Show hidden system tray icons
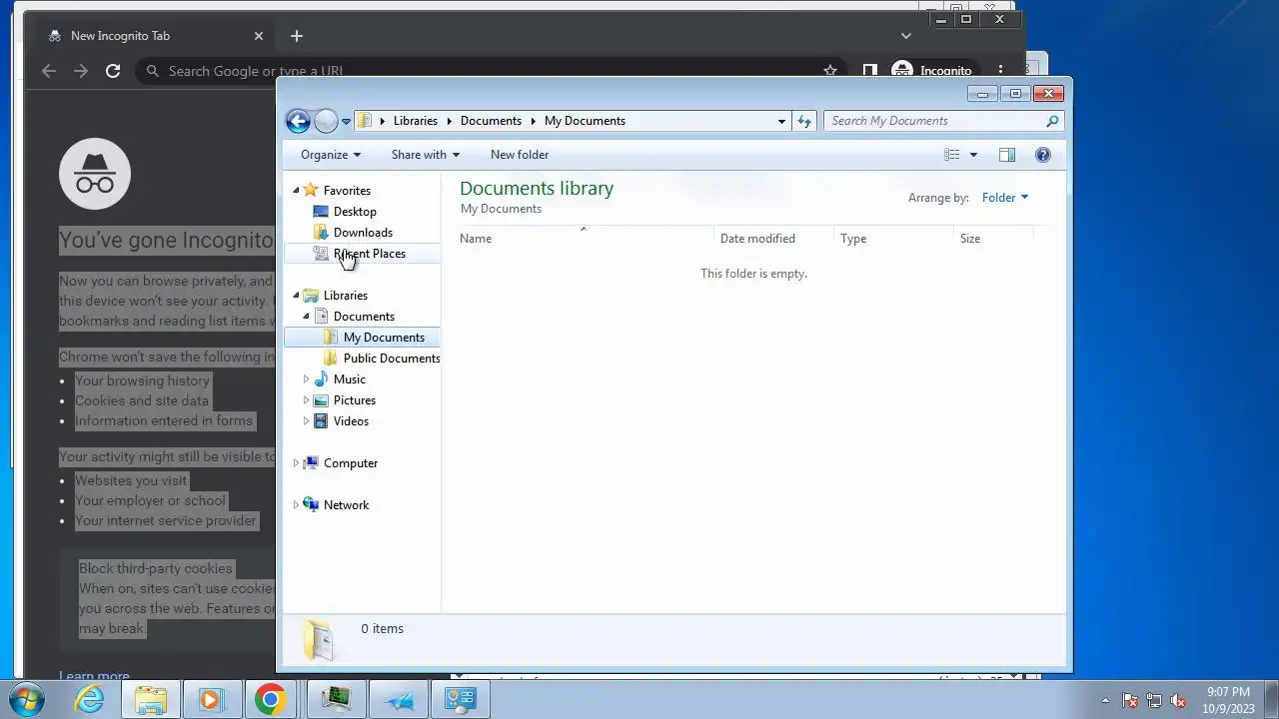1279x719 pixels. (x=1105, y=701)
